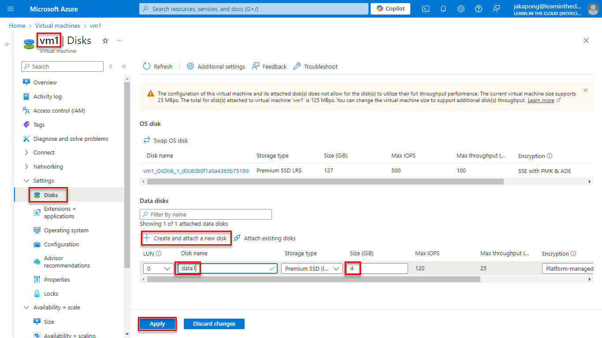602x338 pixels.
Task: Favorite vm1 with the star icon
Action: (105, 40)
